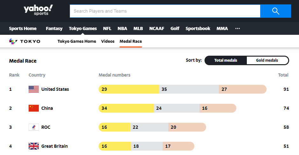
Task: Open the Medal Race tab
Action: 131,41
